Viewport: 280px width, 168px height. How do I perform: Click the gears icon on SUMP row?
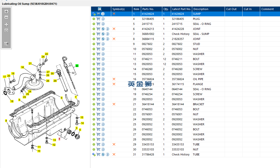coord(94,14)
